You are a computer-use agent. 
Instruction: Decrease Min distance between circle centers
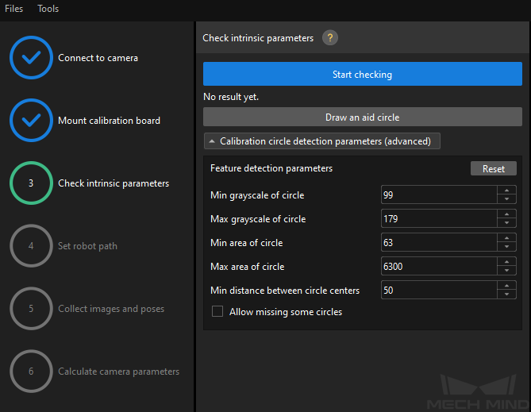pyautogui.click(x=506, y=295)
